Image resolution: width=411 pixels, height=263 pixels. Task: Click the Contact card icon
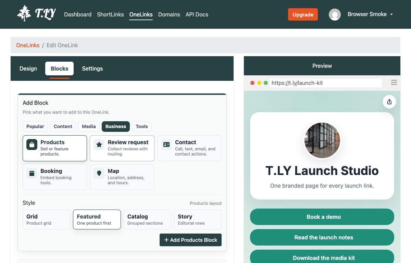click(x=166, y=145)
